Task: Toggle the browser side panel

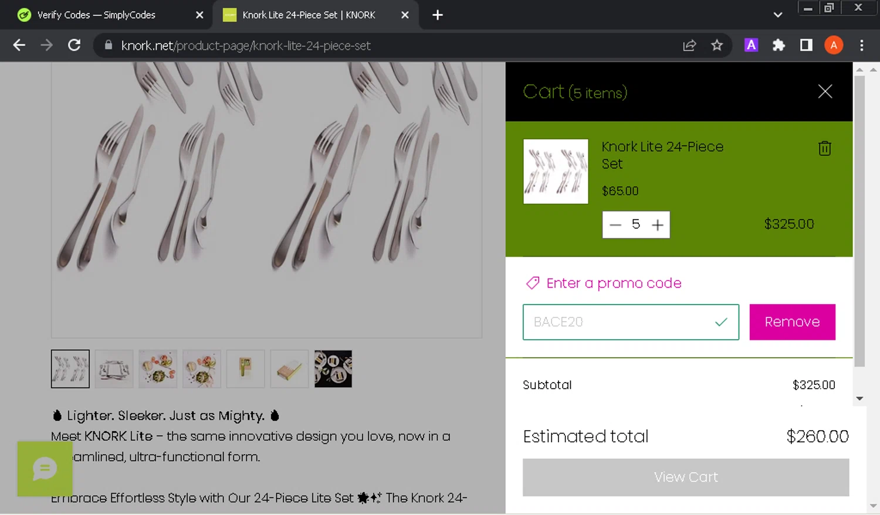Action: point(806,45)
